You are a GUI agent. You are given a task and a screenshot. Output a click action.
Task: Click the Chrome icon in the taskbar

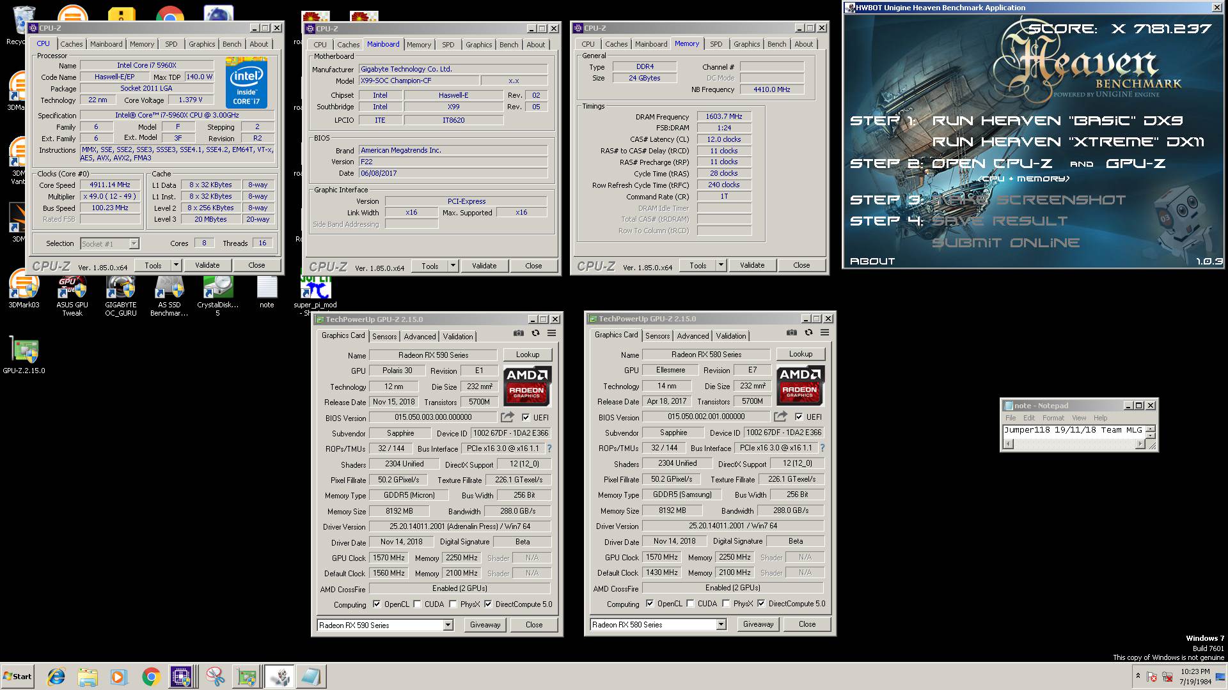[151, 677]
